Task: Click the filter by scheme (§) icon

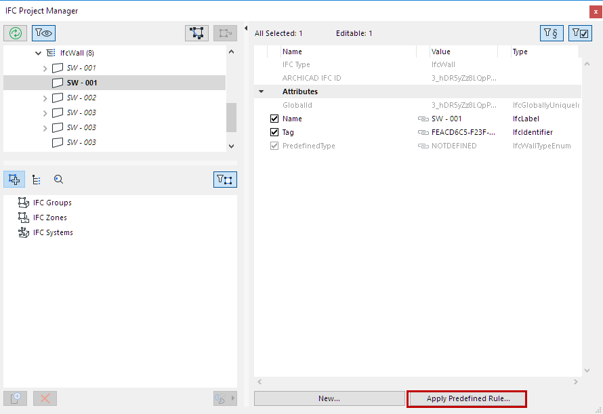Action: pyautogui.click(x=552, y=33)
